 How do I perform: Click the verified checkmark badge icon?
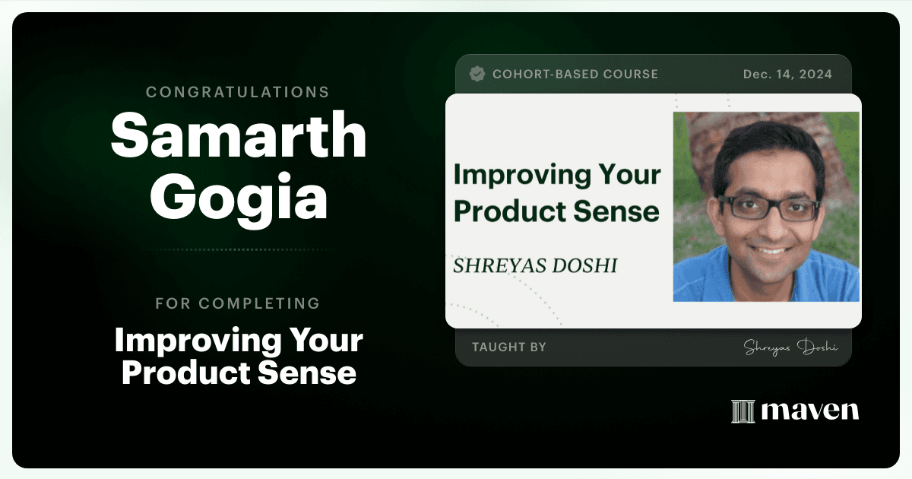[x=477, y=74]
